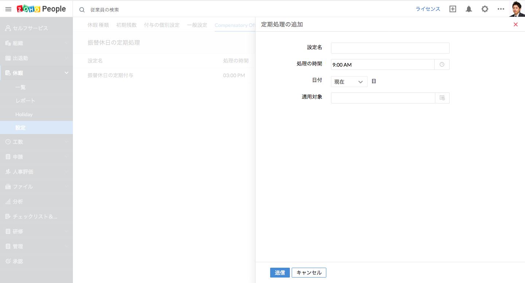Open the settings gear icon
The width and height of the screenshot is (525, 283).
[x=485, y=9]
